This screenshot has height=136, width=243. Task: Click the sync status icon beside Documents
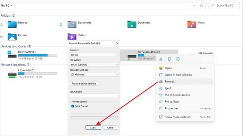[x=61, y=25]
